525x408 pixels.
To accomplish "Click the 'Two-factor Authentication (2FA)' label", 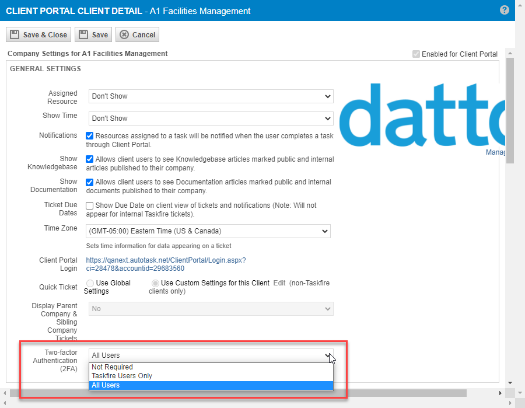I will point(55,361).
